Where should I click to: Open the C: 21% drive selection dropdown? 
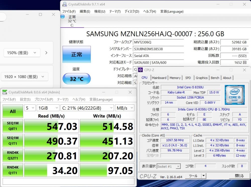coord(87,108)
